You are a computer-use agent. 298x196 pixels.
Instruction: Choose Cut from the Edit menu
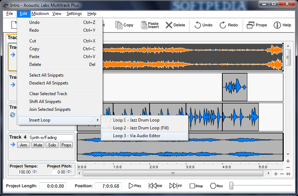pyautogui.click(x=60, y=41)
